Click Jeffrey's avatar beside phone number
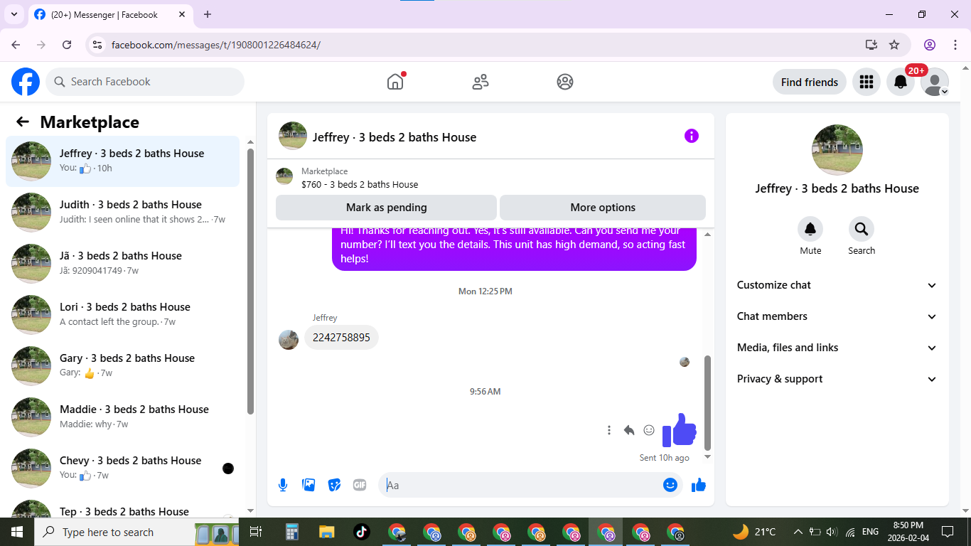971x546 pixels. click(x=289, y=340)
